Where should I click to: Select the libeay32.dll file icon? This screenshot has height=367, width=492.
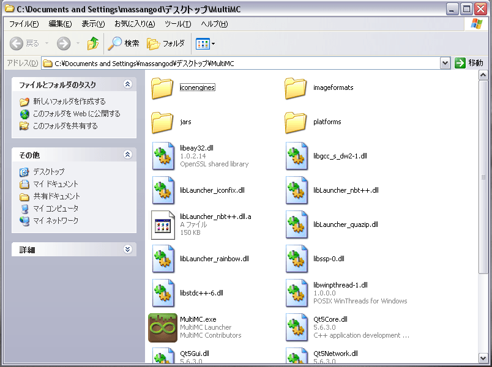[x=163, y=156]
